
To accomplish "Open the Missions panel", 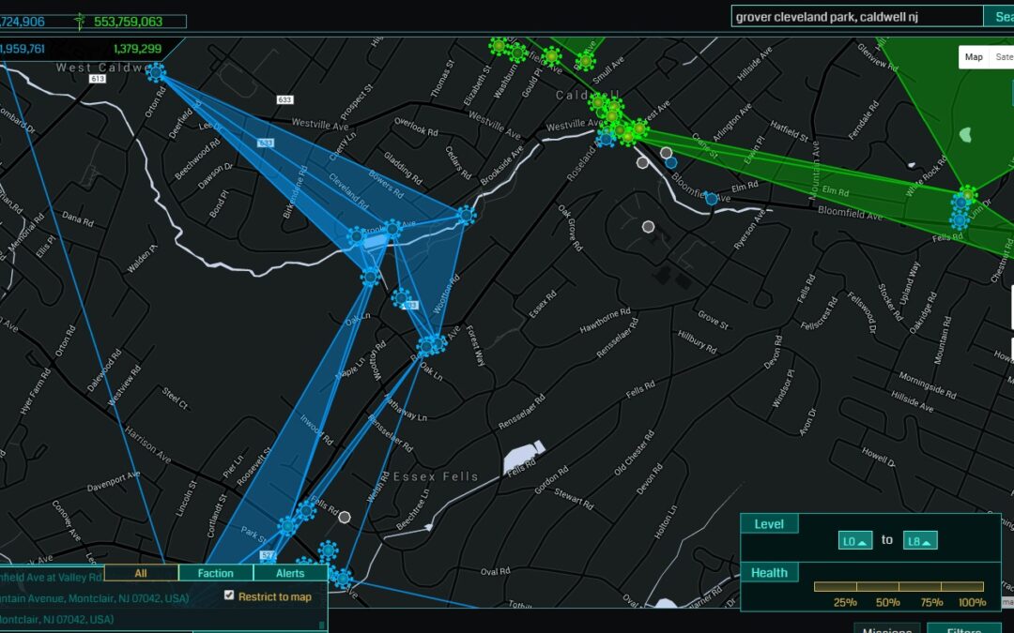I will pos(887,628).
